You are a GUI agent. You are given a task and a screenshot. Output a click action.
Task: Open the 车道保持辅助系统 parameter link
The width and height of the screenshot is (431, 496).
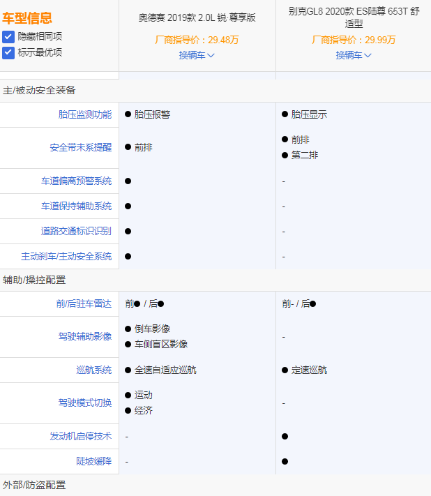pyautogui.click(x=76, y=206)
